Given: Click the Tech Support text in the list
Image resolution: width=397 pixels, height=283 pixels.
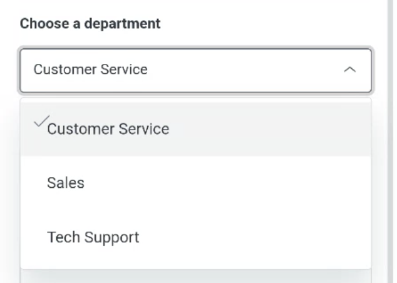Looking at the screenshot, I should (93, 237).
